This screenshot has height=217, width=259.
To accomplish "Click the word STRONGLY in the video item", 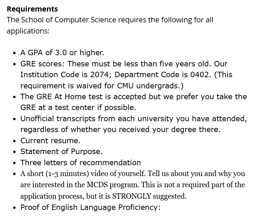I will 132,196.
